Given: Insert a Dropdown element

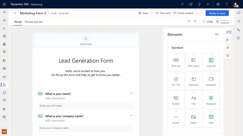Looking at the screenshot, I should pyautogui.click(x=211, y=81).
